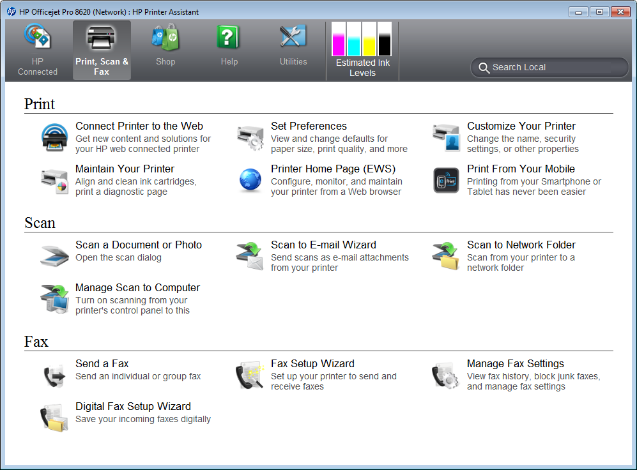This screenshot has height=470, width=637.
Task: Open the Help section
Action: (229, 46)
